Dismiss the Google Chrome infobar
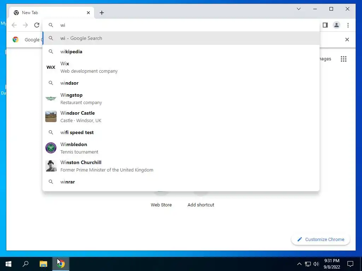Image resolution: width=362 pixels, height=271 pixels. pyautogui.click(x=347, y=40)
